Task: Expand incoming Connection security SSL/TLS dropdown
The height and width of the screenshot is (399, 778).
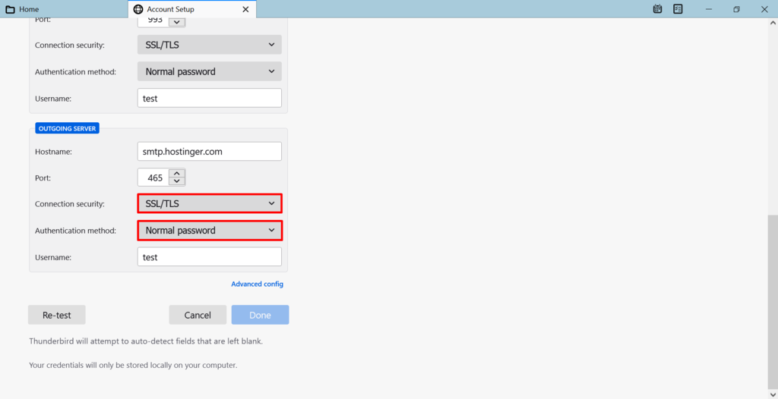Action: [x=210, y=45]
